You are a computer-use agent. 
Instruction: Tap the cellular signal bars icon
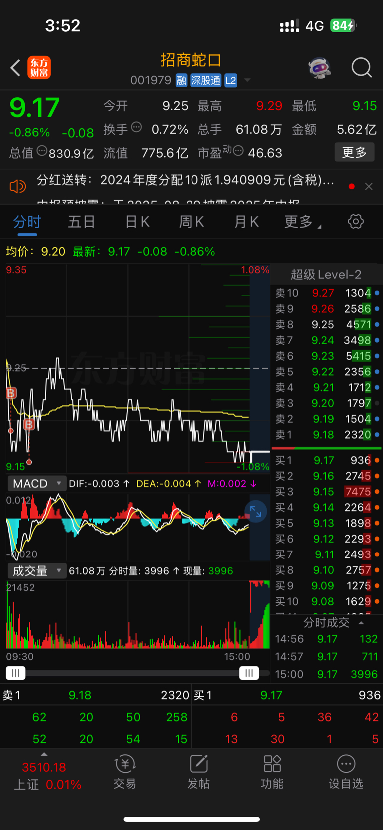click(289, 26)
